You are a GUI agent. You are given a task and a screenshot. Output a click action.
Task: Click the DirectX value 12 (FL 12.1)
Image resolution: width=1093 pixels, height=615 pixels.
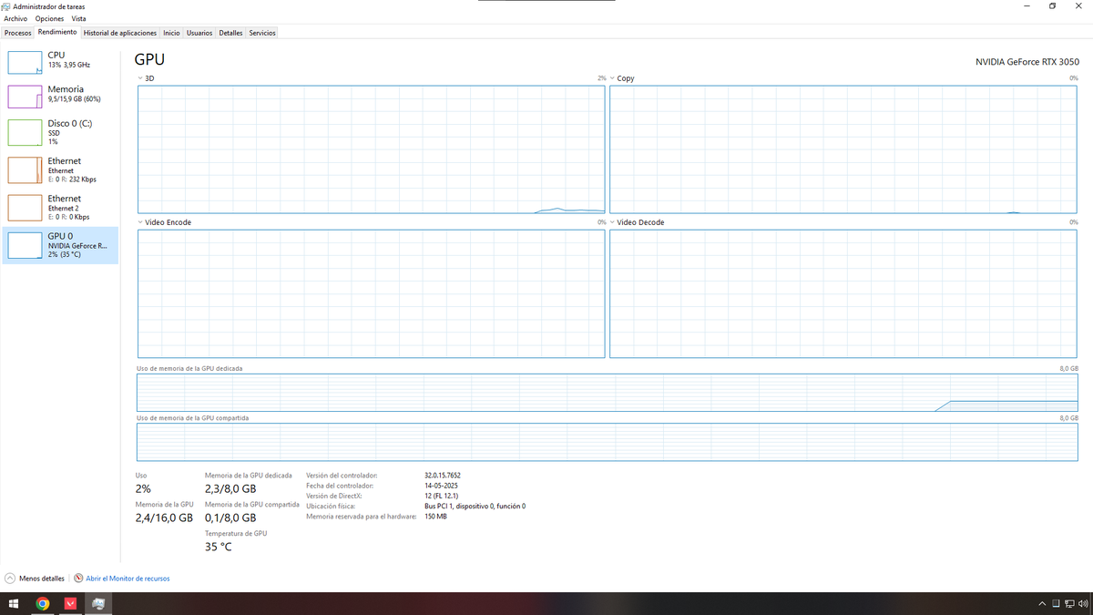click(441, 496)
